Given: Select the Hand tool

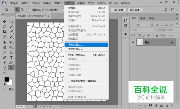Looking at the screenshot, I should (x=5, y=68).
